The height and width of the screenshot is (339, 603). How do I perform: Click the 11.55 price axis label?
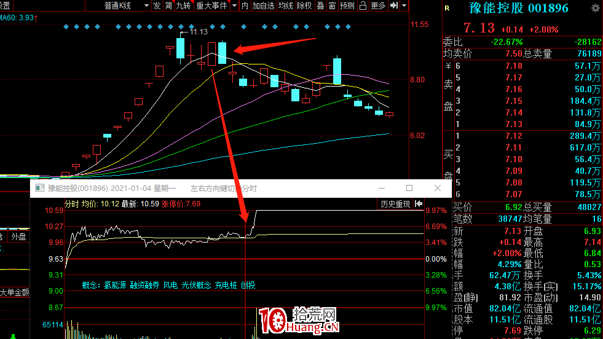419,24
